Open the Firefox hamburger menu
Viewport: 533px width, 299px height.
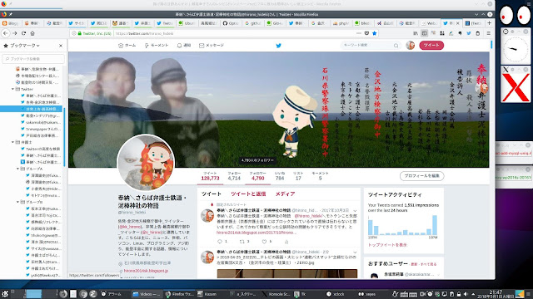489,33
